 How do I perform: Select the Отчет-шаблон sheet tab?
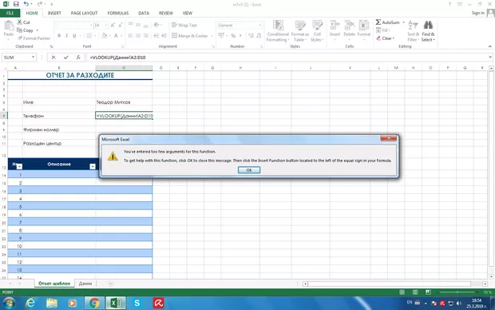point(54,284)
